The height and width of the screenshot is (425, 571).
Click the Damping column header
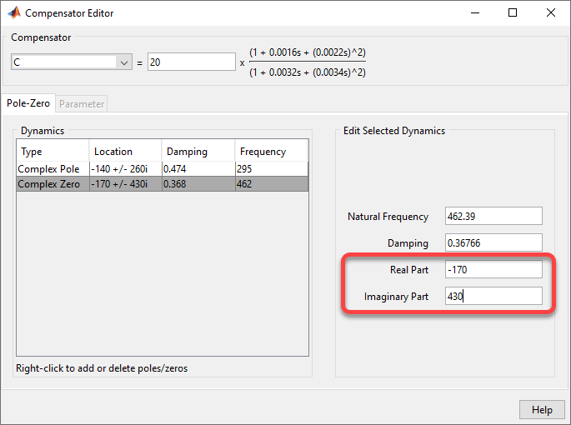(x=198, y=152)
